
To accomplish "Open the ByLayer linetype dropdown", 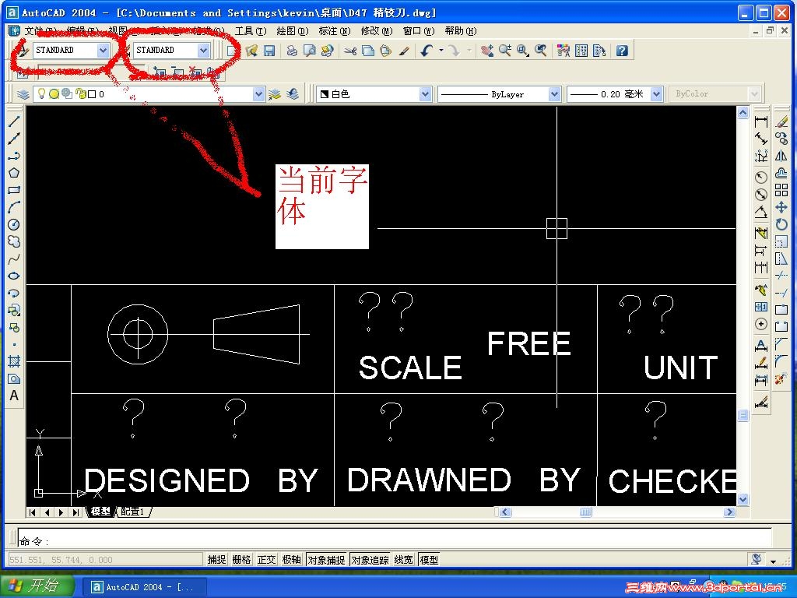I will tap(554, 94).
